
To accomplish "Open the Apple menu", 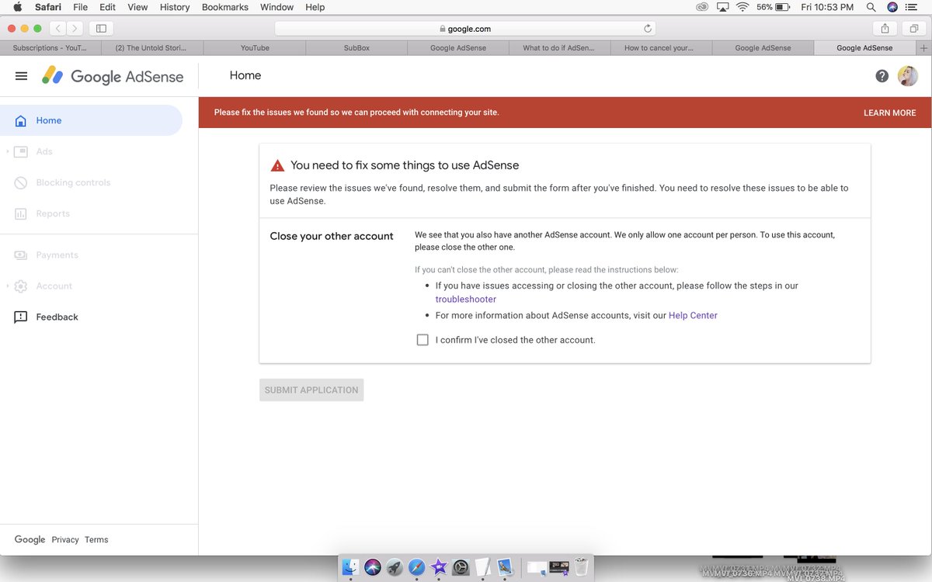I will point(18,7).
